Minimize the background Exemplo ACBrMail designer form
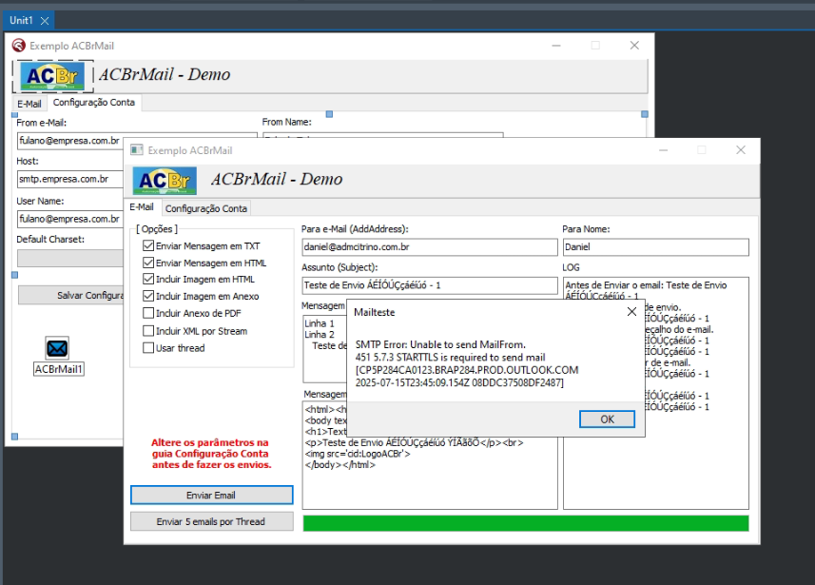 556,46
